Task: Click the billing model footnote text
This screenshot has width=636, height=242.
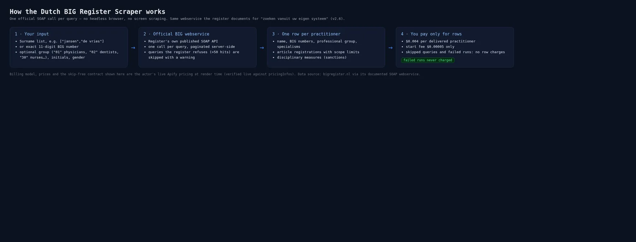Action: [215, 74]
